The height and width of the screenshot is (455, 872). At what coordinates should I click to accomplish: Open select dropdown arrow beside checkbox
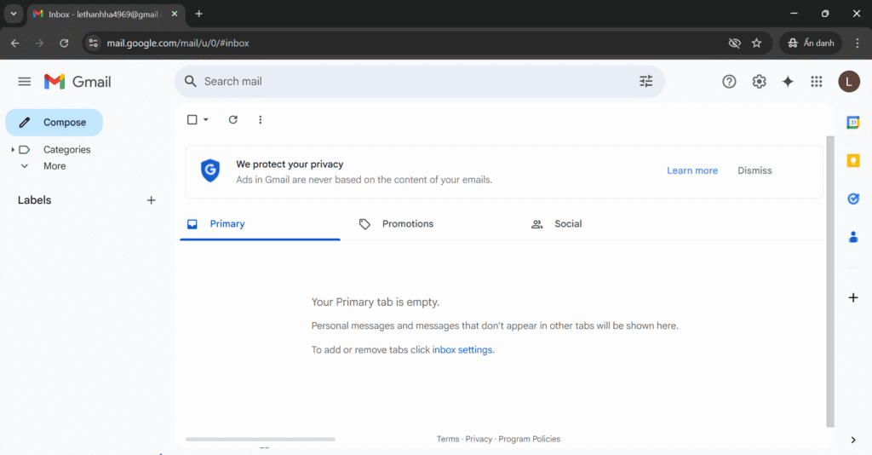tap(206, 120)
